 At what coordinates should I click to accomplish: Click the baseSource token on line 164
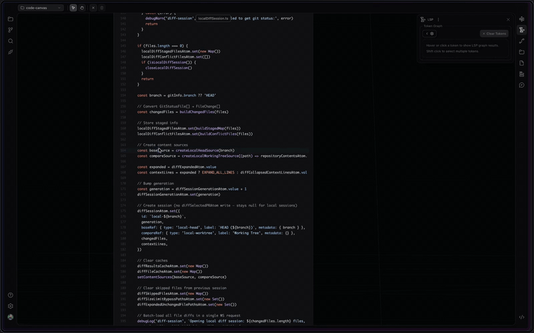click(x=159, y=150)
